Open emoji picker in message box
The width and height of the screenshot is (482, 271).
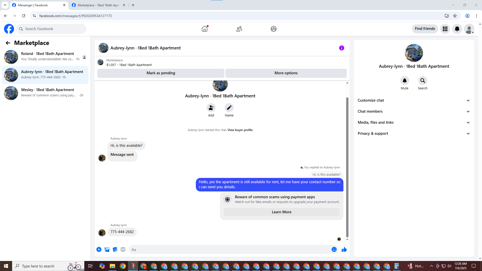(x=334, y=249)
